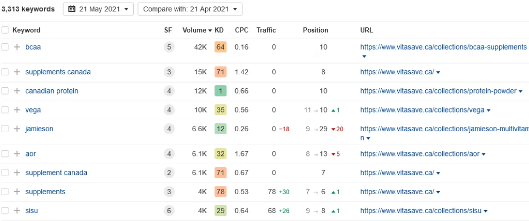Expand URL dropdown for jamieson-multivitamin collection
This screenshot has width=529, height=221.
[x=368, y=138]
